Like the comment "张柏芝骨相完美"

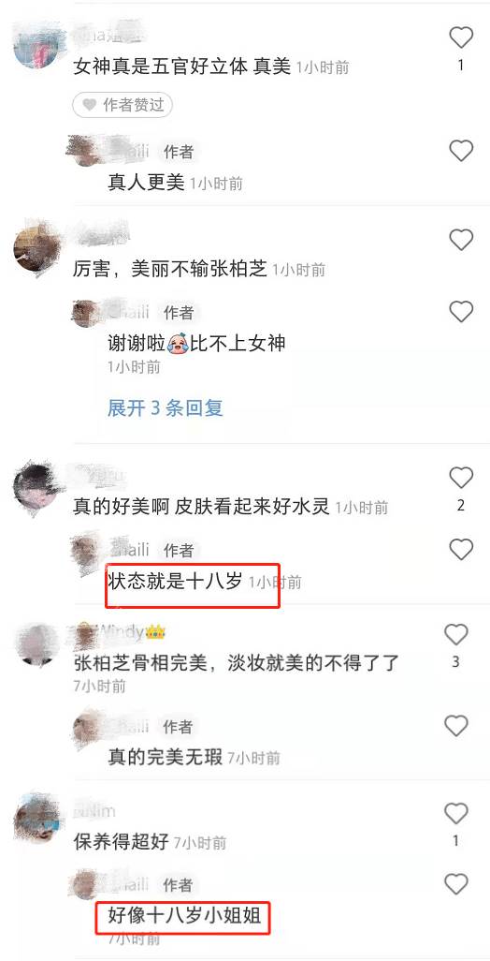(x=455, y=635)
